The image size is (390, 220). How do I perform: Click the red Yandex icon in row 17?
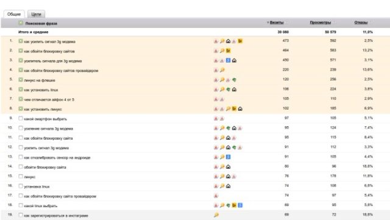[x=216, y=196]
